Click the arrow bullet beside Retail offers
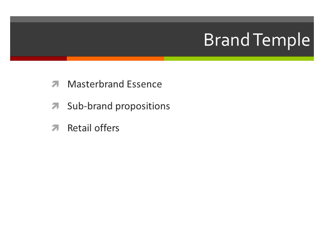 (x=55, y=128)
